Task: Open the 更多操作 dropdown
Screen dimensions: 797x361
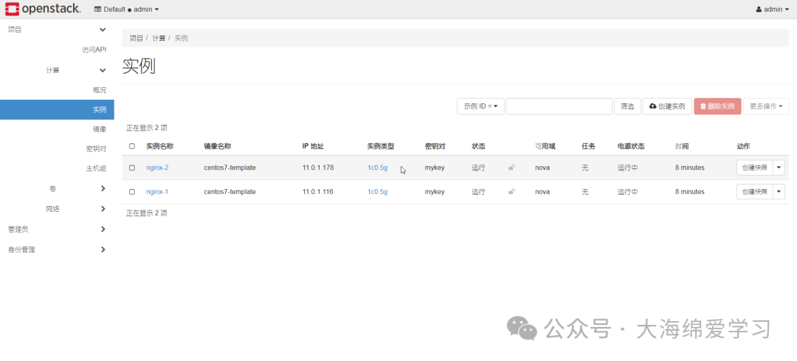Action: (766, 106)
